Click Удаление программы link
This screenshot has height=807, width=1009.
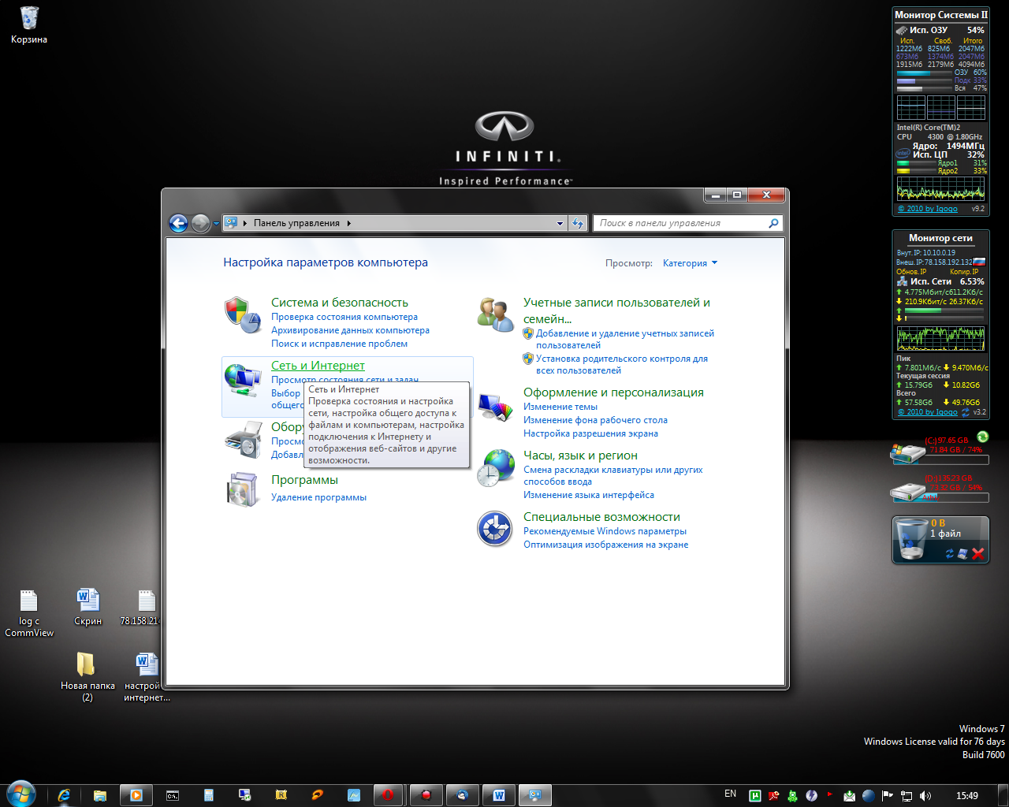click(318, 497)
